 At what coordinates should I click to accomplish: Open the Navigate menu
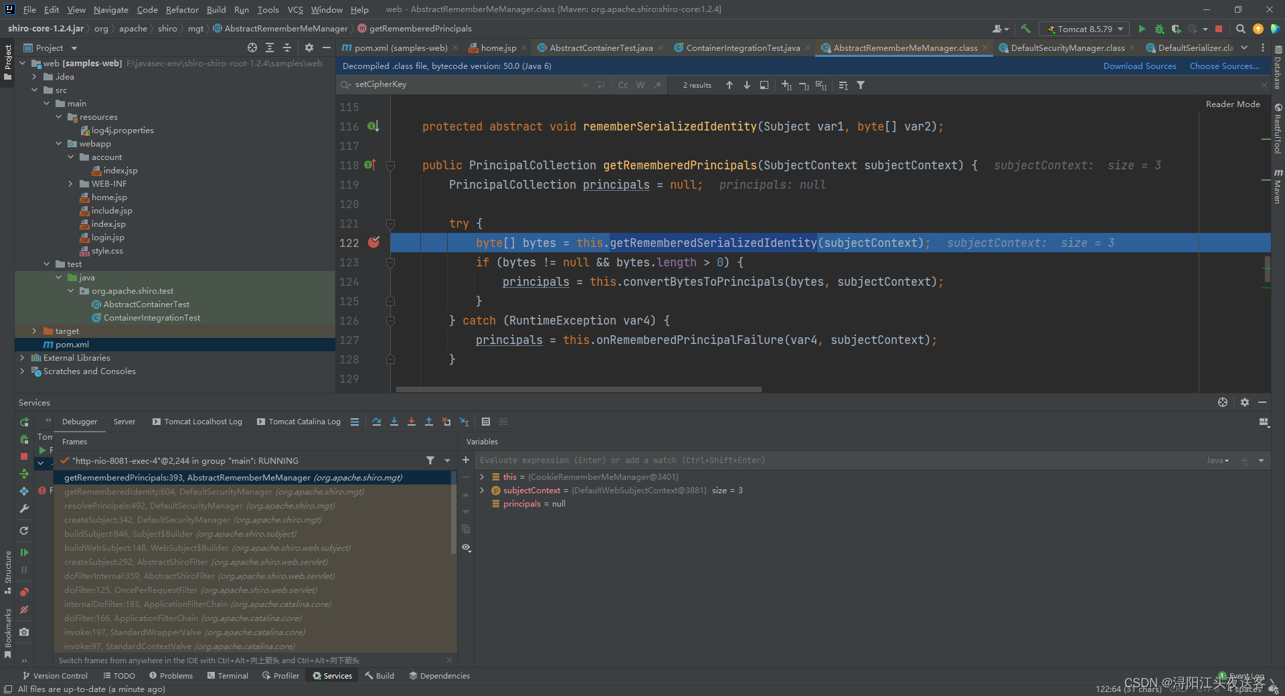[x=110, y=9]
